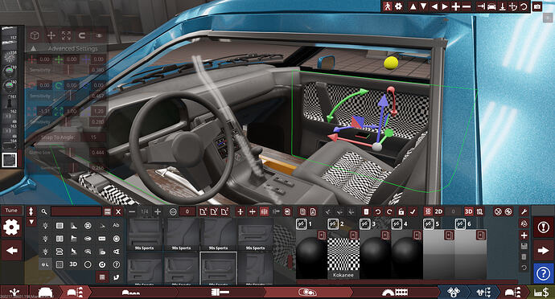Select the question mark misc category icon
Image resolution: width=555 pixels, height=299 pixels.
(116, 264)
